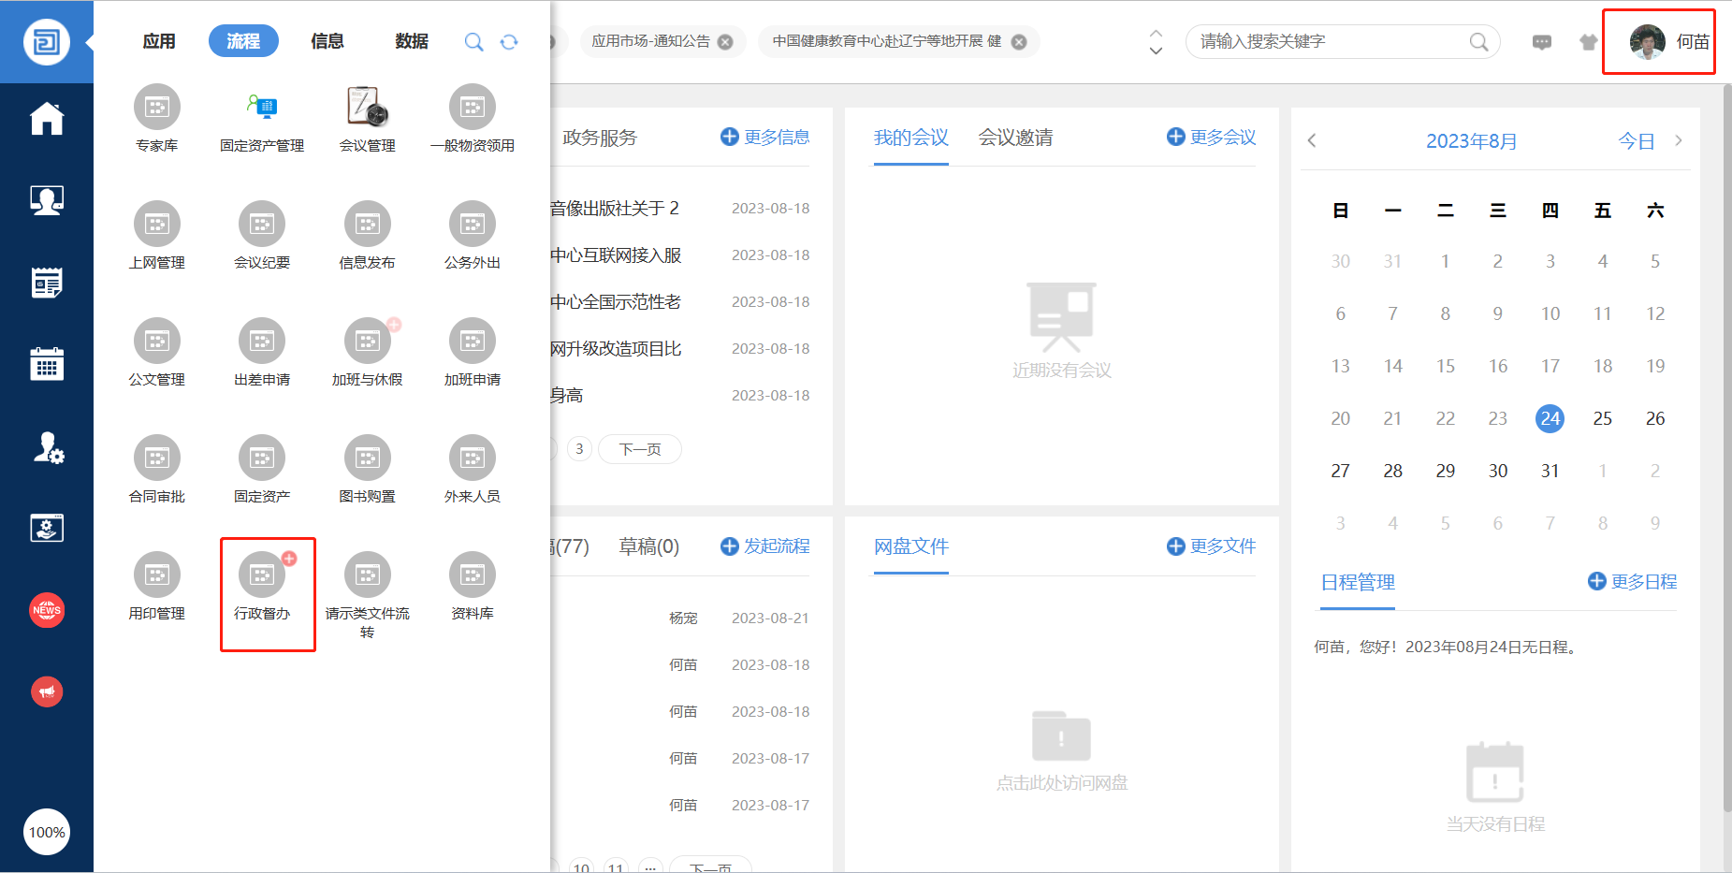The height and width of the screenshot is (873, 1732).
Task: Switch to the 数据 tab
Action: click(412, 41)
